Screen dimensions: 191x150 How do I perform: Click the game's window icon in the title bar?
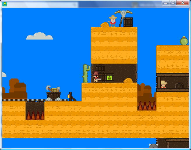point(5,4)
